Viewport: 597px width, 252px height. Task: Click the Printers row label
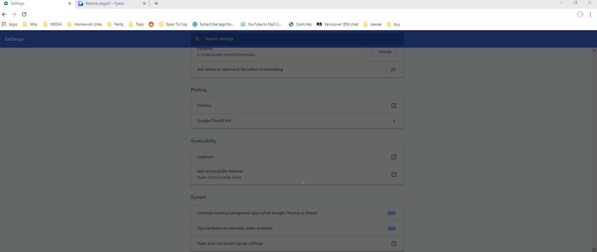204,106
